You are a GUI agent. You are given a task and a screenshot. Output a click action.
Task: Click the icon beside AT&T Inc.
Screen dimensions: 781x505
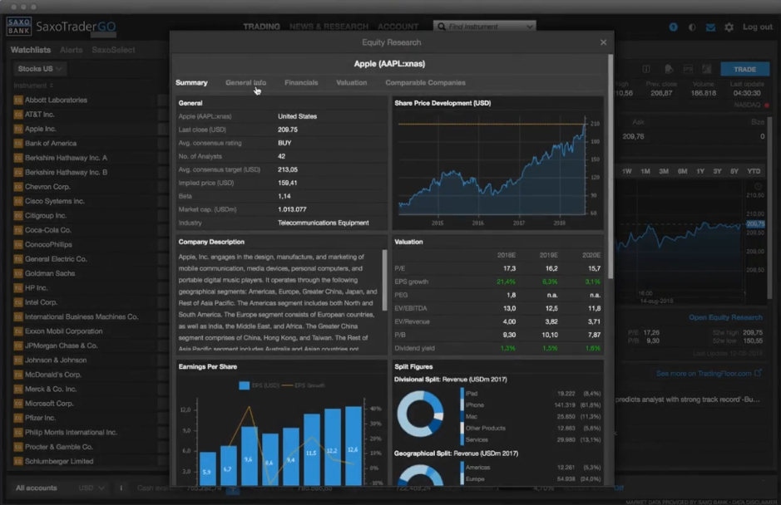point(18,115)
